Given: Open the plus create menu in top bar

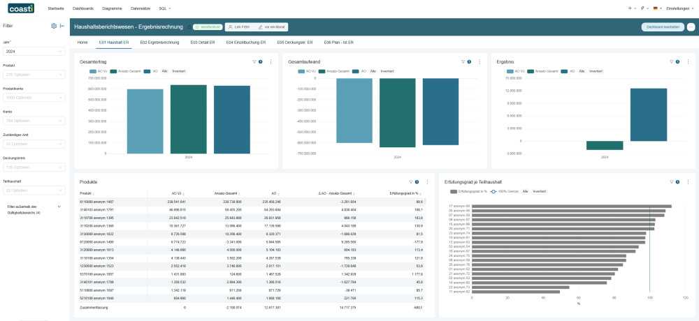Looking at the screenshot, I should [x=632, y=8].
